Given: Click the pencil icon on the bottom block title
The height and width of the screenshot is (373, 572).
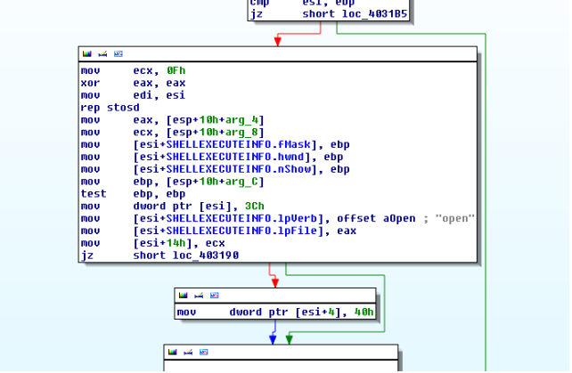Looking at the screenshot, I should point(188,353).
